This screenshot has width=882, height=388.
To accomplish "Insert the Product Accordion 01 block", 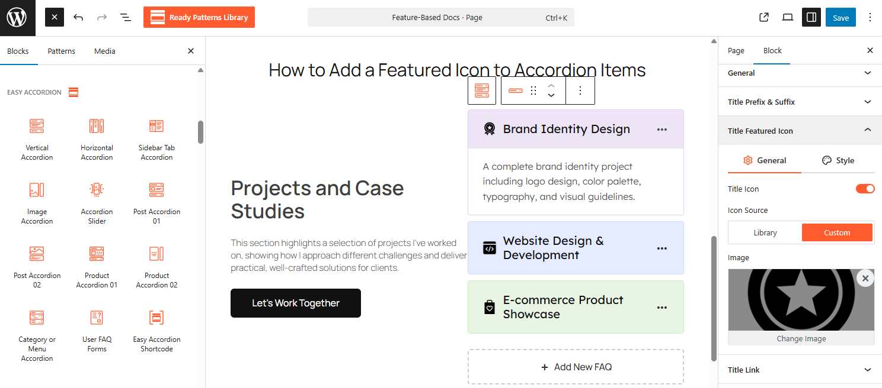I will tap(97, 267).
